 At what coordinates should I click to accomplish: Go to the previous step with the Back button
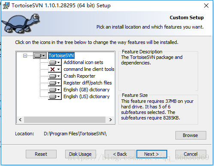pyautogui.click(x=120, y=154)
